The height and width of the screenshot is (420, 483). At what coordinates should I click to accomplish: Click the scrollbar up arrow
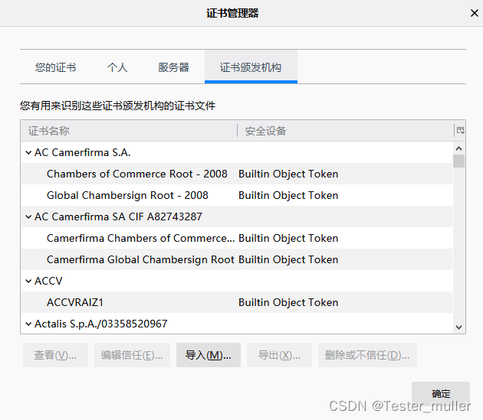(x=458, y=148)
